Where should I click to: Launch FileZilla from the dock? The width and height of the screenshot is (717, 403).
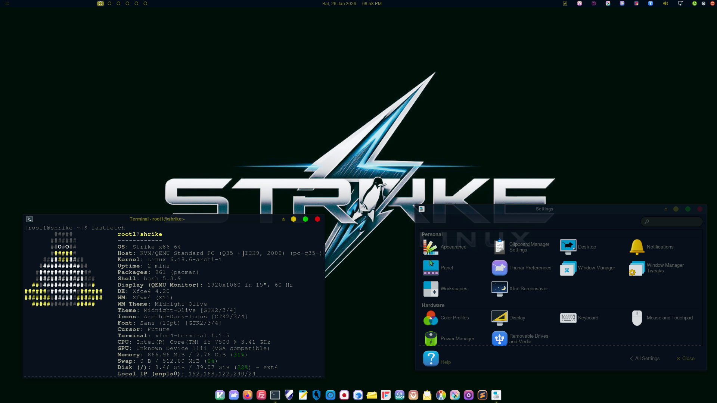point(261,395)
